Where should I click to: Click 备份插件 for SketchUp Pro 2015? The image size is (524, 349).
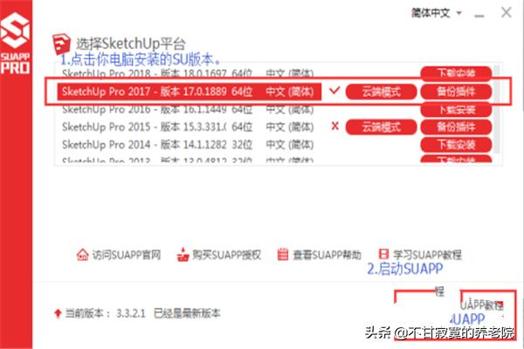(x=456, y=127)
